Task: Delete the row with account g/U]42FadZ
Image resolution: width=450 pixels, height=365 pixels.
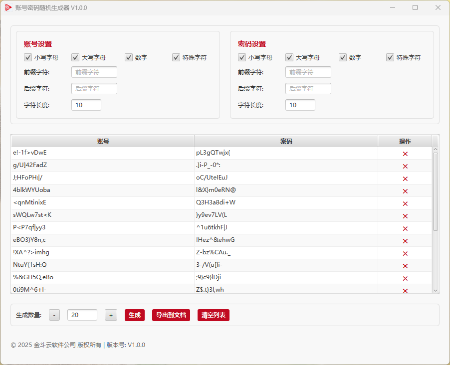Action: (x=405, y=166)
